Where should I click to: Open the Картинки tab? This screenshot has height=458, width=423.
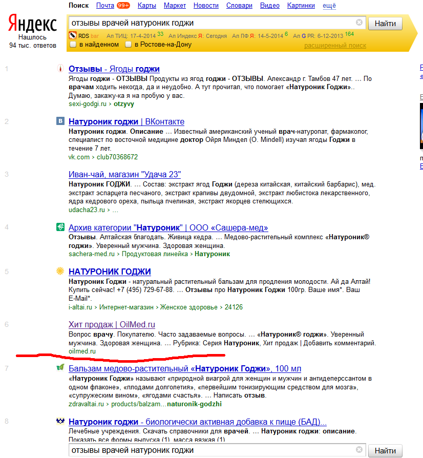click(x=301, y=6)
